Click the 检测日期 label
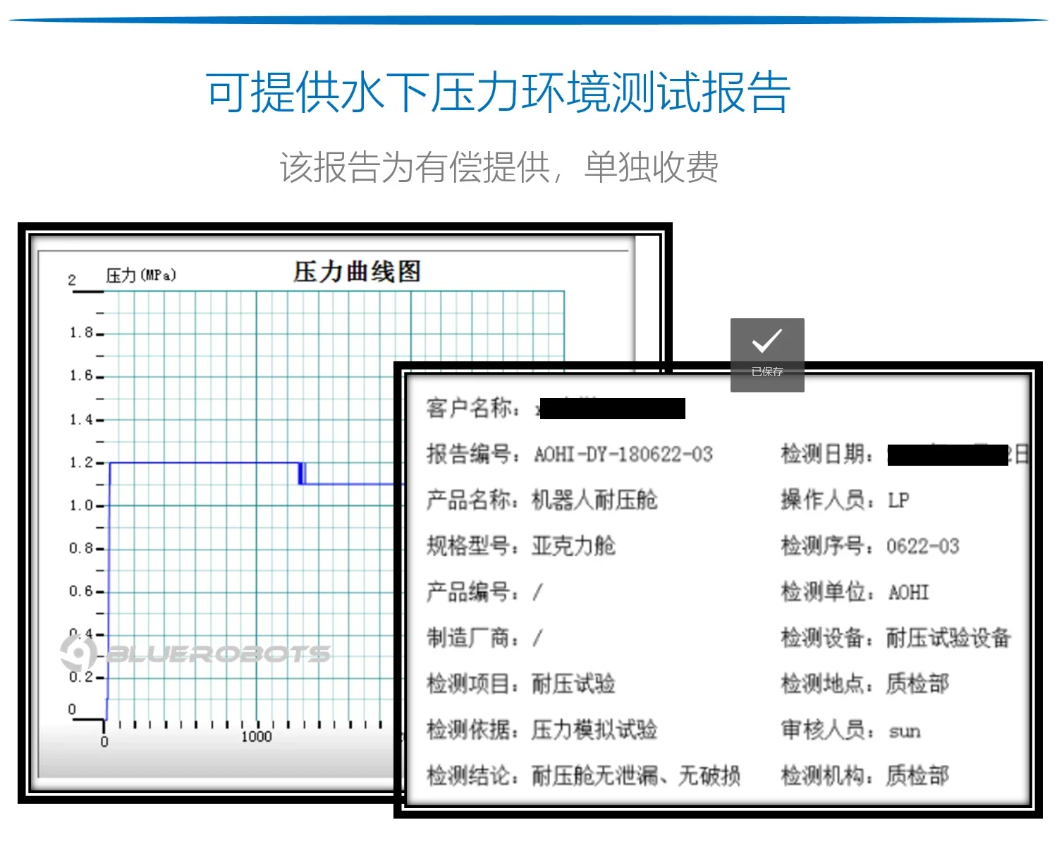 coord(827,454)
